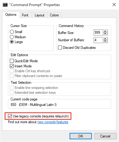The height and width of the screenshot is (142, 119).
Task: Open the new console features link
Action: [x=53, y=122]
